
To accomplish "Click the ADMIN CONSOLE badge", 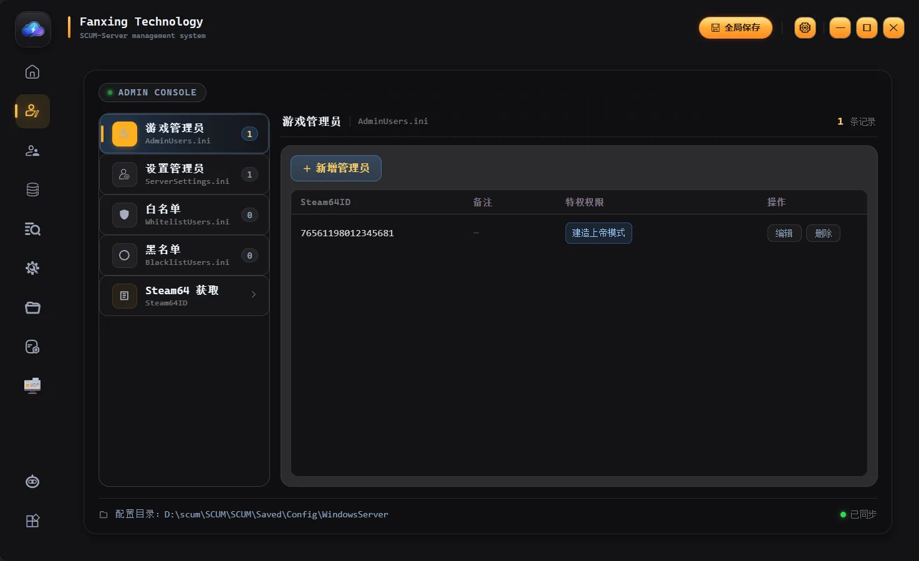I will coord(152,92).
